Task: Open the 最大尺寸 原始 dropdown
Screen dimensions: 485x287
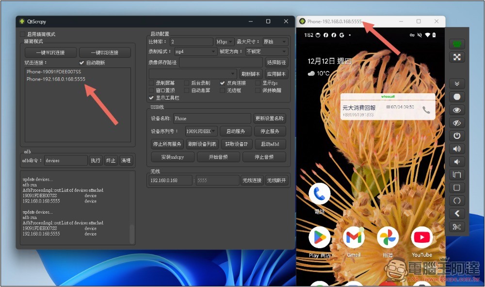Action: pyautogui.click(x=275, y=41)
